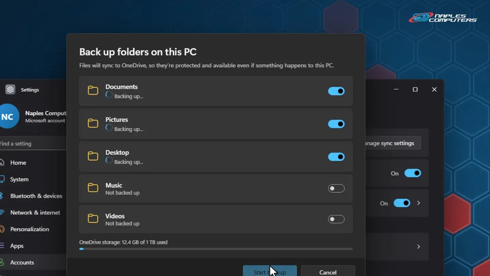
Task: Click the Music 'Not backed up' status text
Action: pos(122,193)
